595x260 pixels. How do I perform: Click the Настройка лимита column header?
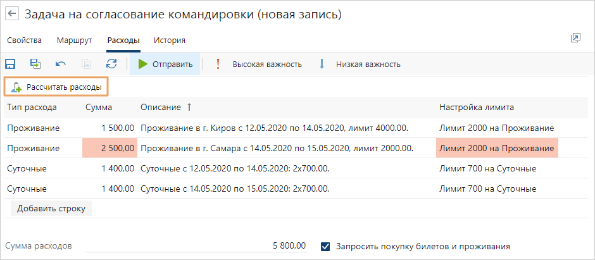click(477, 108)
